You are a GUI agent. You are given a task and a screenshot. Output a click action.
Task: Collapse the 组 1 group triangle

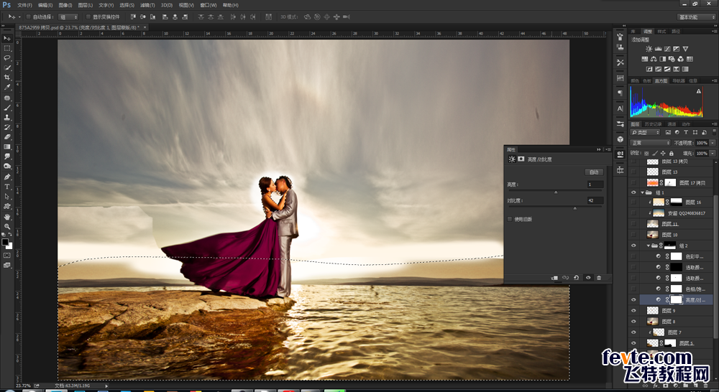pyautogui.click(x=642, y=193)
